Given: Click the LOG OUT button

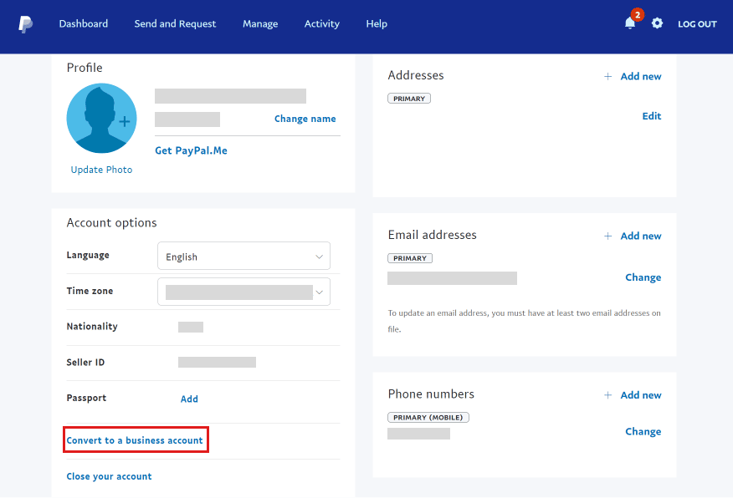Looking at the screenshot, I should click(x=697, y=23).
